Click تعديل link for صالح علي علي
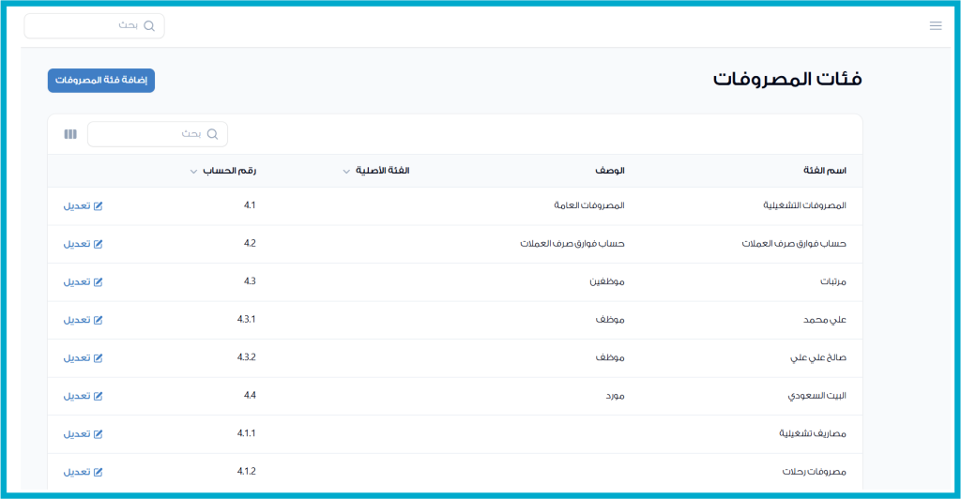The image size is (961, 499). [77, 357]
